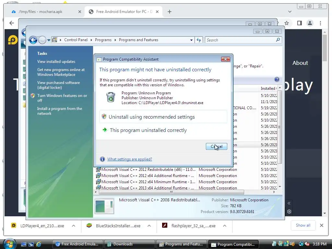Select Microsoft Visual C++ 2012 x64 Additional Runtime

tap(186, 175)
